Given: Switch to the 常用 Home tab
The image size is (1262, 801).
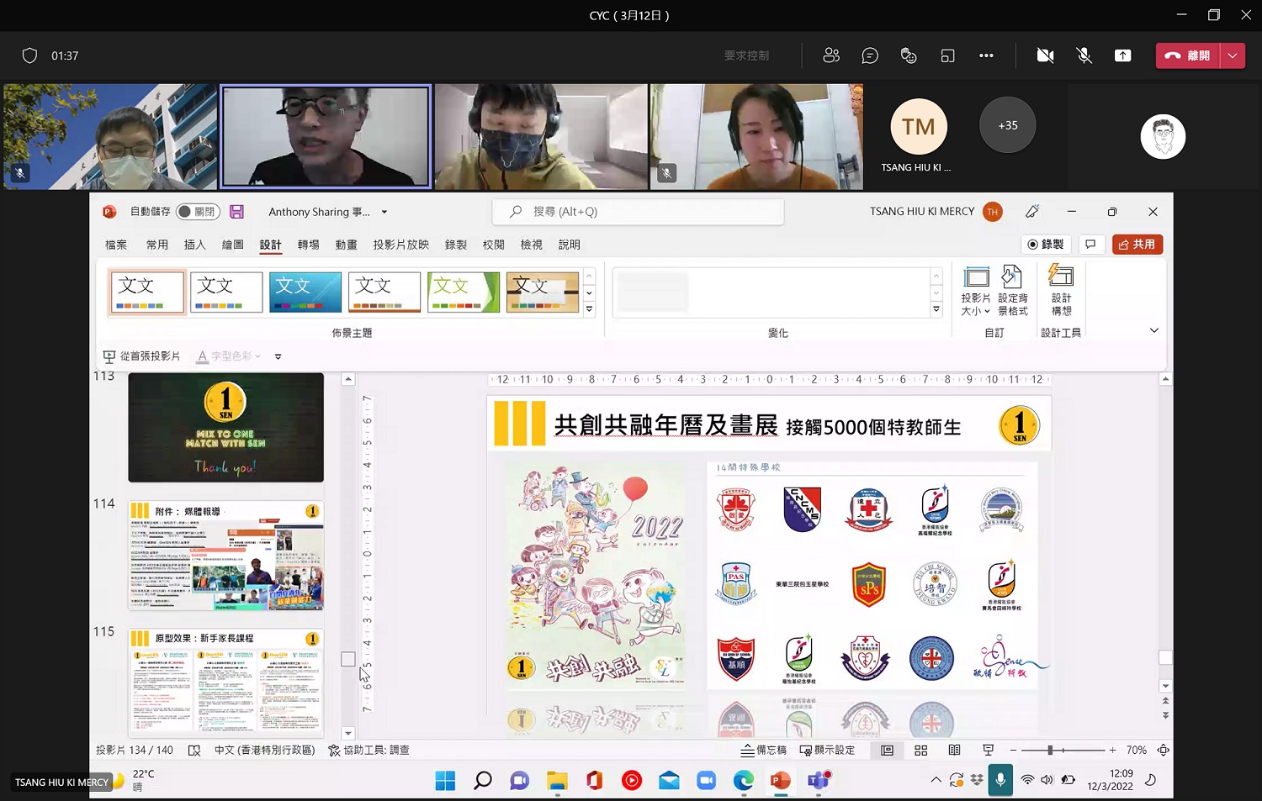Looking at the screenshot, I should [157, 245].
